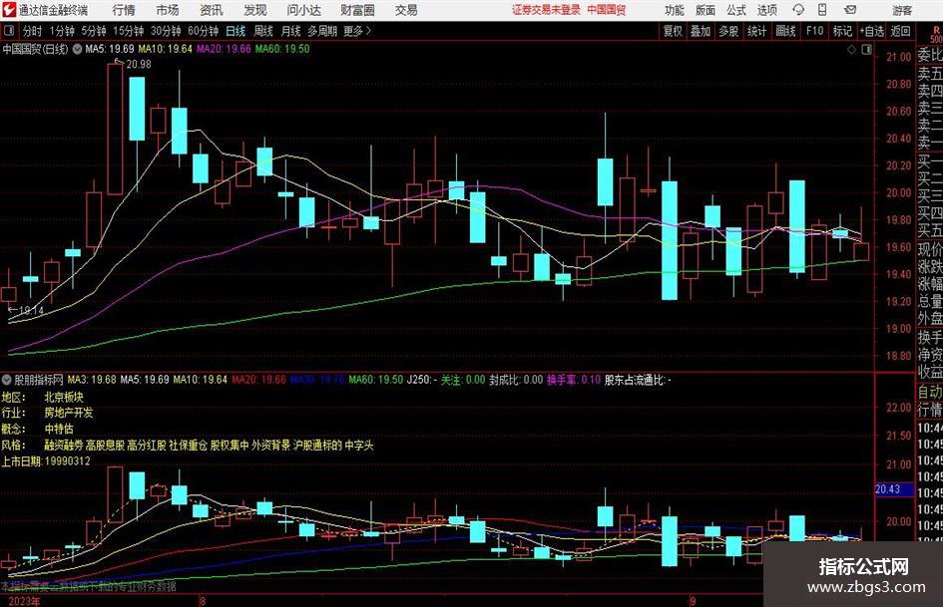Click the 中国国贸 stock name in title bar

(x=607, y=10)
